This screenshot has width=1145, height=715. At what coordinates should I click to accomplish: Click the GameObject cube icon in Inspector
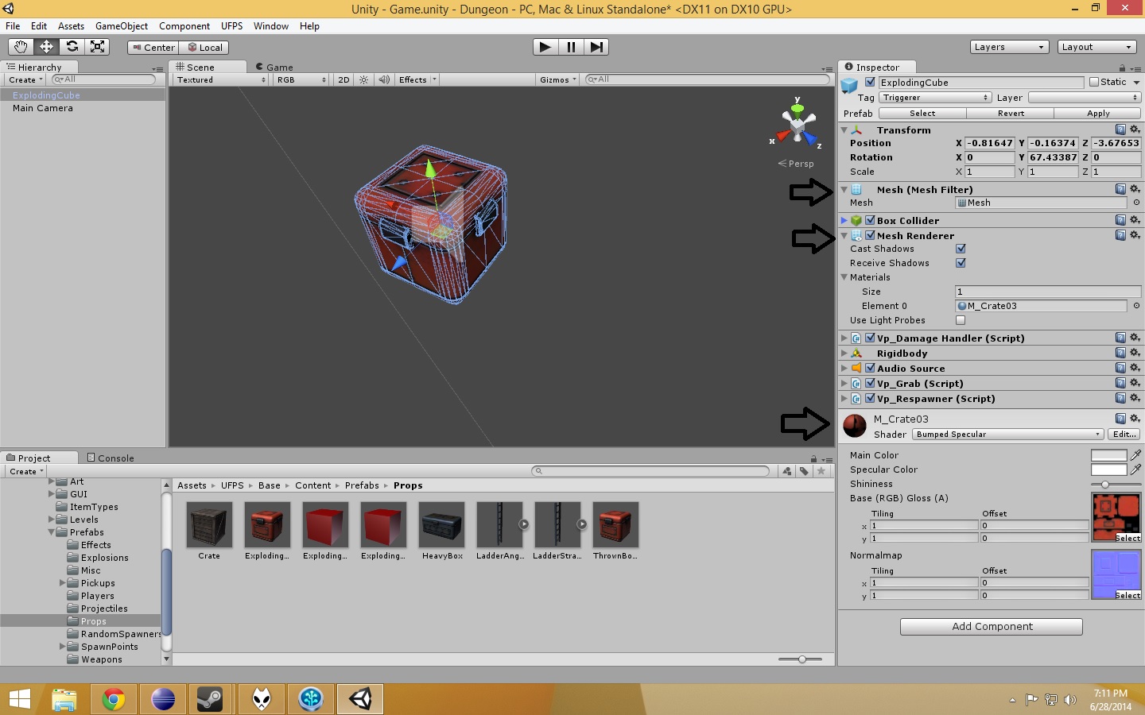pos(849,84)
